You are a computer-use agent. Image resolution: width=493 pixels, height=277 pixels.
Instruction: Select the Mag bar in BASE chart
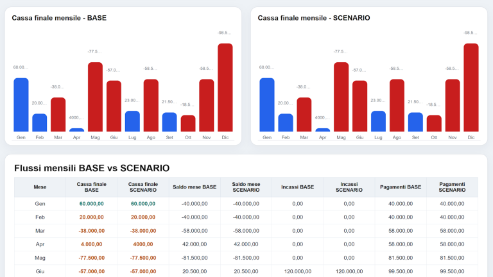pyautogui.click(x=95, y=97)
